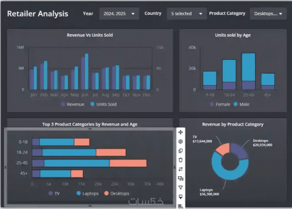Select the 25-45 male bar segment

(x=249, y=67)
